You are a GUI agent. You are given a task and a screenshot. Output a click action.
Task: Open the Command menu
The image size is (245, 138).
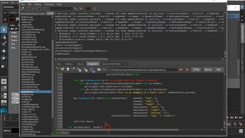coord(49,4)
